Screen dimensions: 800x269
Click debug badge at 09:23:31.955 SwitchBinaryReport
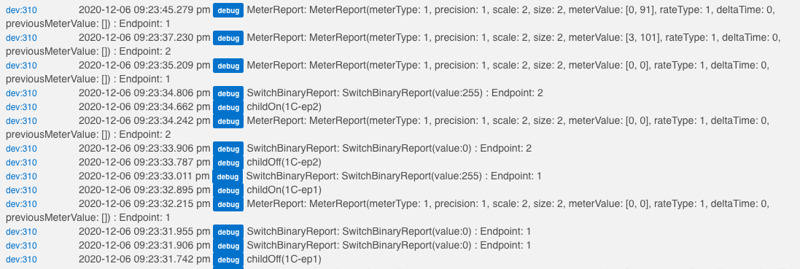(228, 232)
